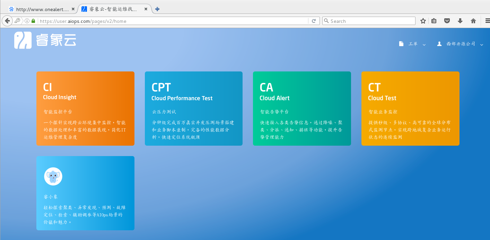The image size is (490, 240).
Task: Open site information info icon
Action: 27,21
